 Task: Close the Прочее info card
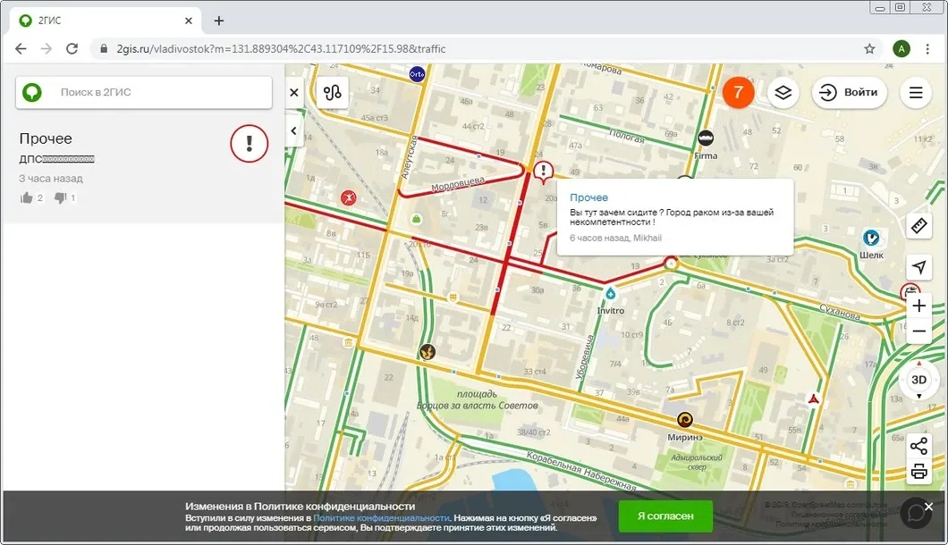tap(294, 92)
